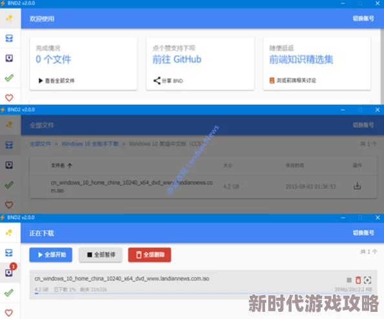Screen dimensions: 384x319
Task: Click the heart icon in the top window sidebar
Action: click(x=9, y=98)
